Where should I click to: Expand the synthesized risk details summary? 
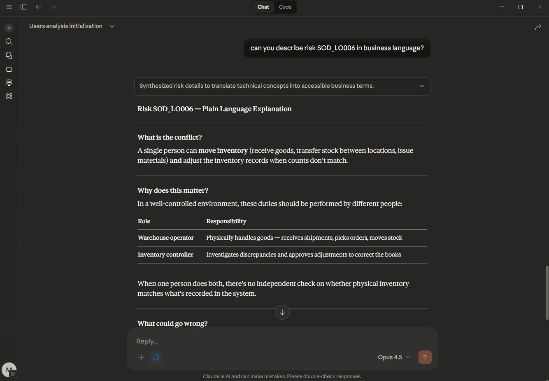(421, 86)
